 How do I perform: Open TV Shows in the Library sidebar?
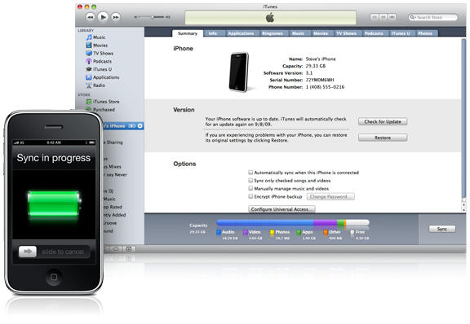(100, 53)
